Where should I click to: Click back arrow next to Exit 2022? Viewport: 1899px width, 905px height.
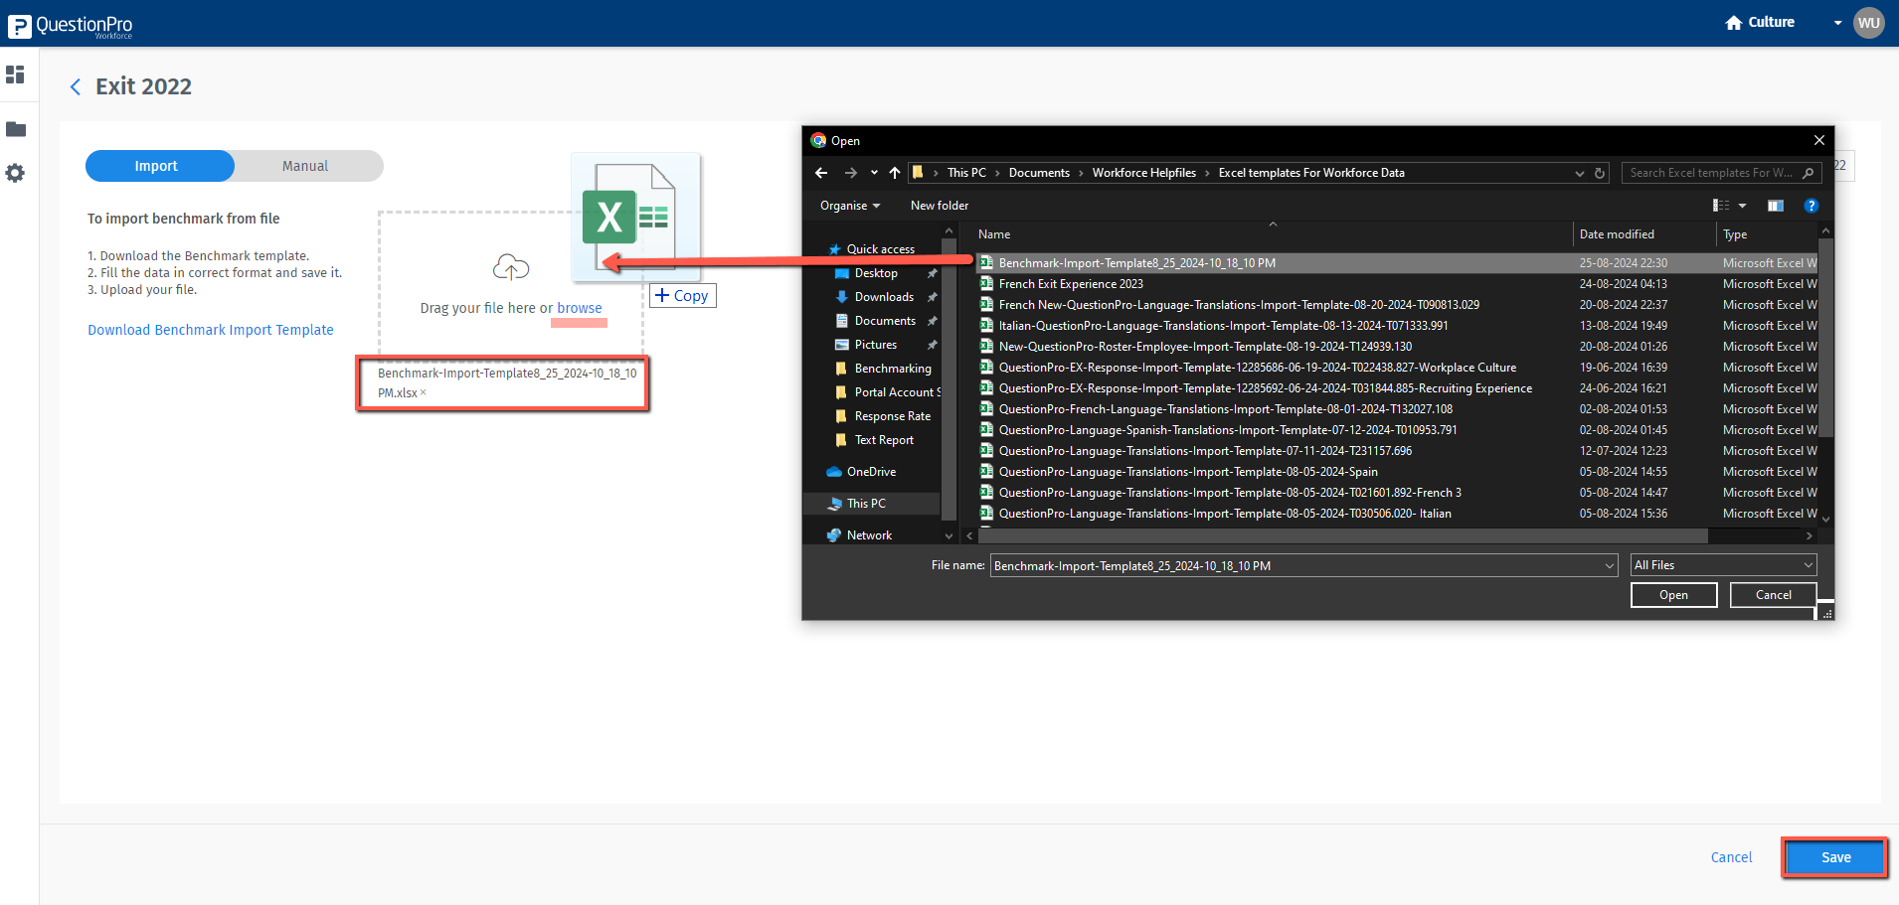(x=76, y=87)
